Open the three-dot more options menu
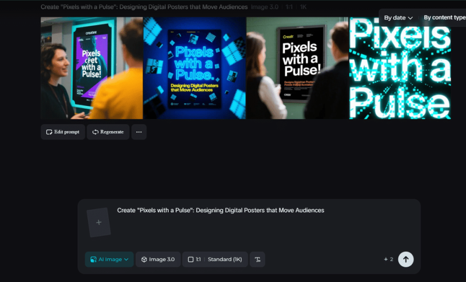The image size is (466, 282). (139, 132)
